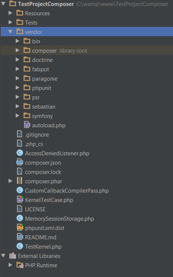This screenshot has width=173, height=277.
Task: Expand the Tests folder arrow
Action: tap(10, 22)
